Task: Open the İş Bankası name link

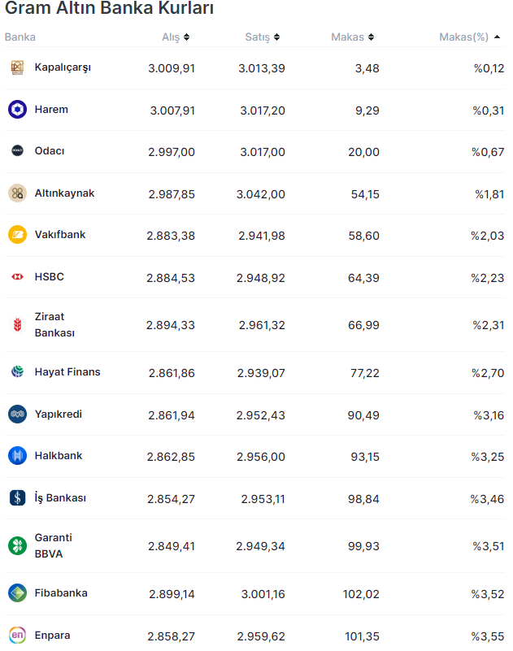Action: 60,498
